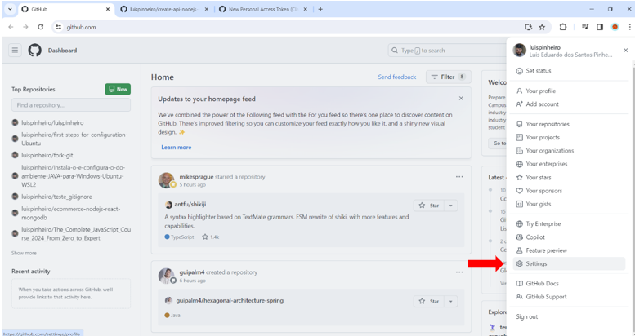Open luispinheiro/luispinheiro repository
Image resolution: width=635 pixels, height=336 pixels.
[52, 122]
